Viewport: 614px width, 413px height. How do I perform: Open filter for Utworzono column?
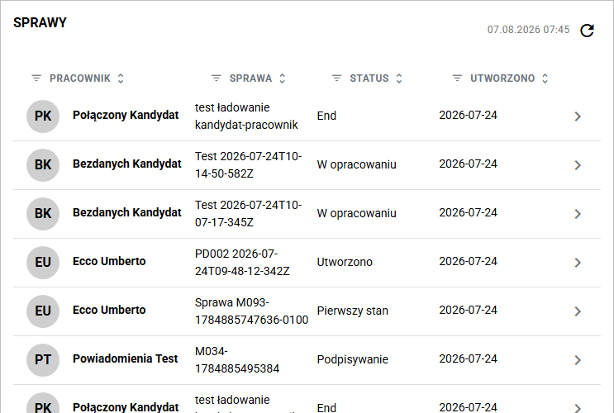457,78
